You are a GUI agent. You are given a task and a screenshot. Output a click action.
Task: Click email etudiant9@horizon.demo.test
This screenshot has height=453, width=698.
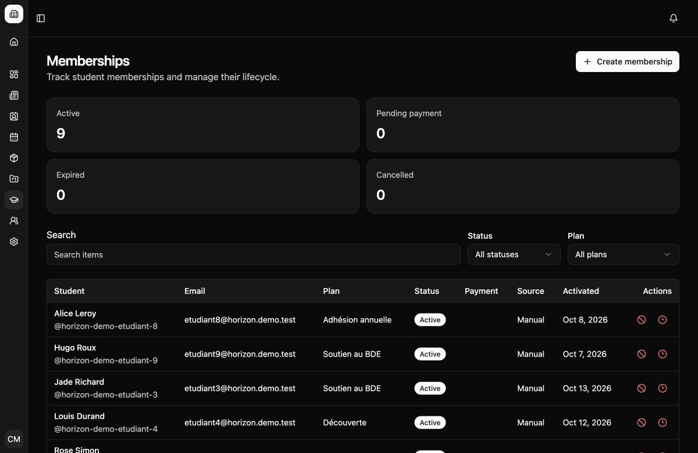240,354
